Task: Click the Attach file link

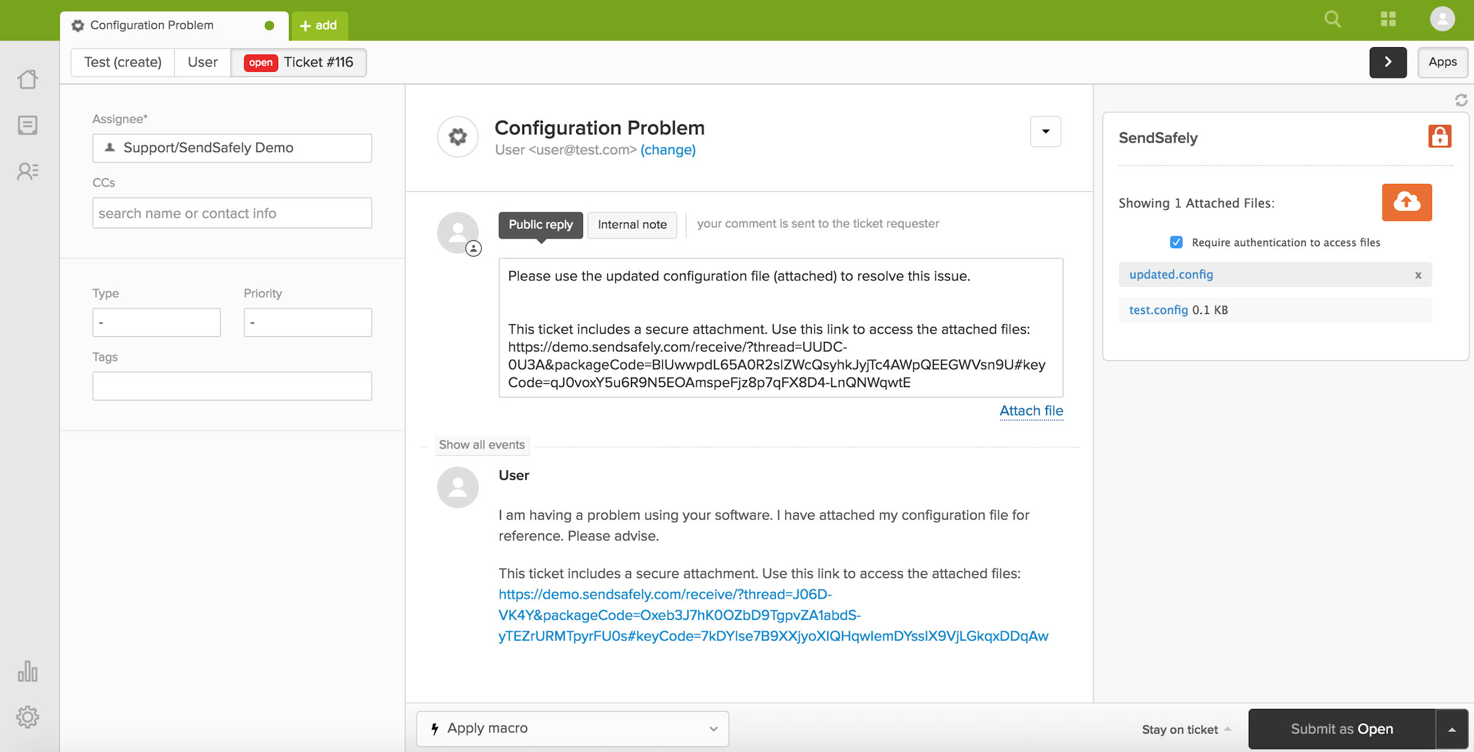Action: [x=1031, y=411]
